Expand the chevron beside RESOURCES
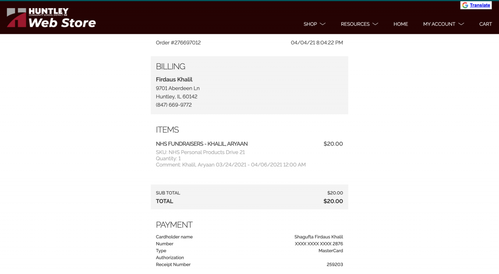The image size is (499, 274). [375, 24]
